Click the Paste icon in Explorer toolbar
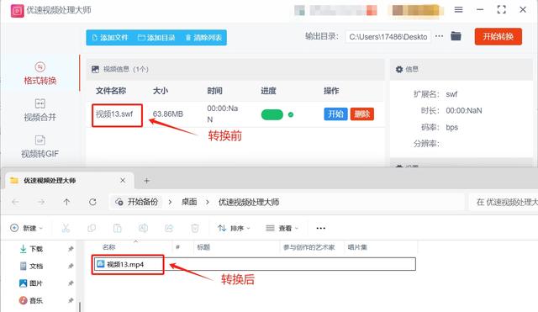Viewport: 538px width, 312px height. [x=118, y=228]
